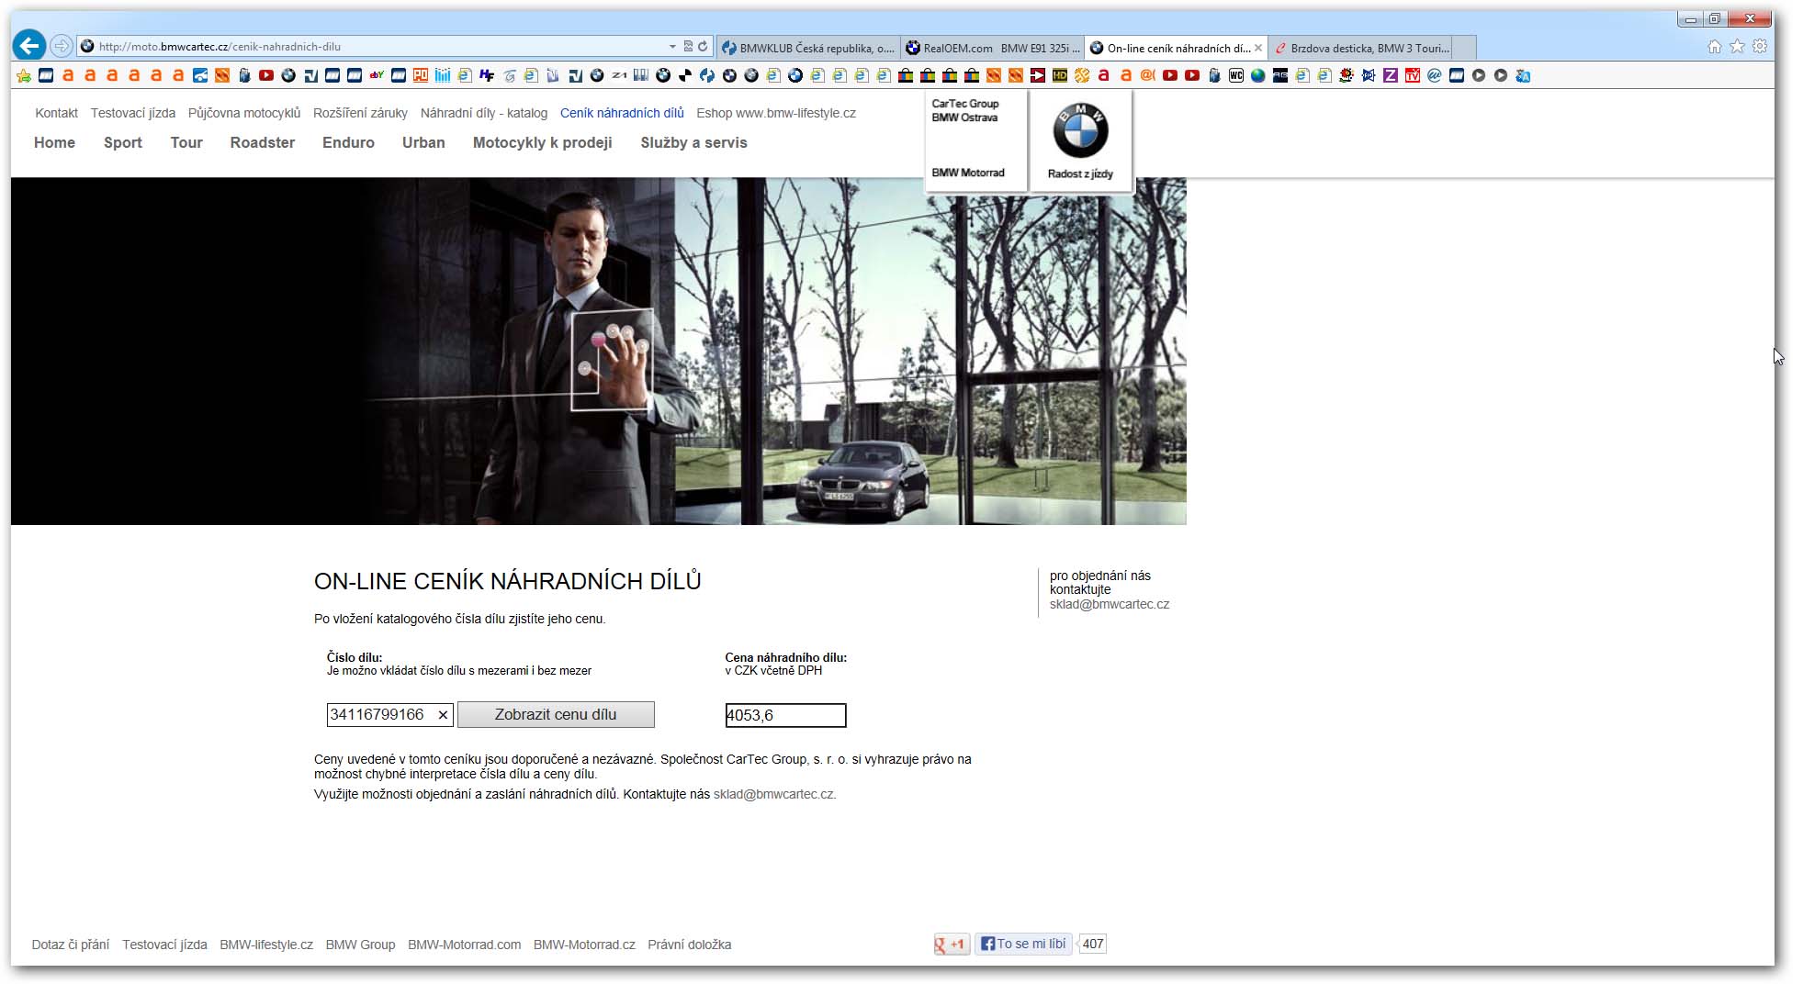Viewport: 1803px width, 984px height.
Task: Select Home in main menu
Action: (x=54, y=142)
